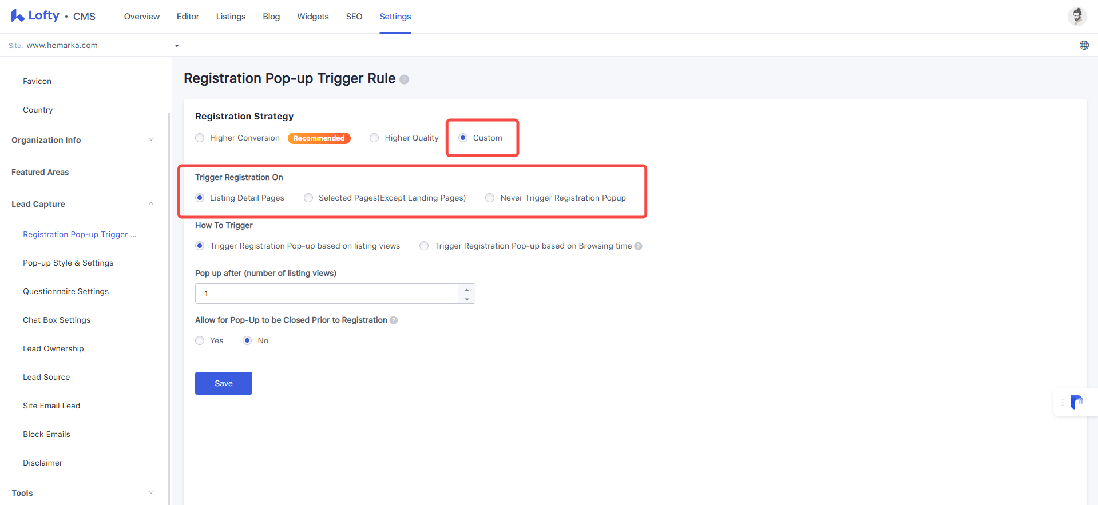Collapse Lead Capture section

point(151,204)
